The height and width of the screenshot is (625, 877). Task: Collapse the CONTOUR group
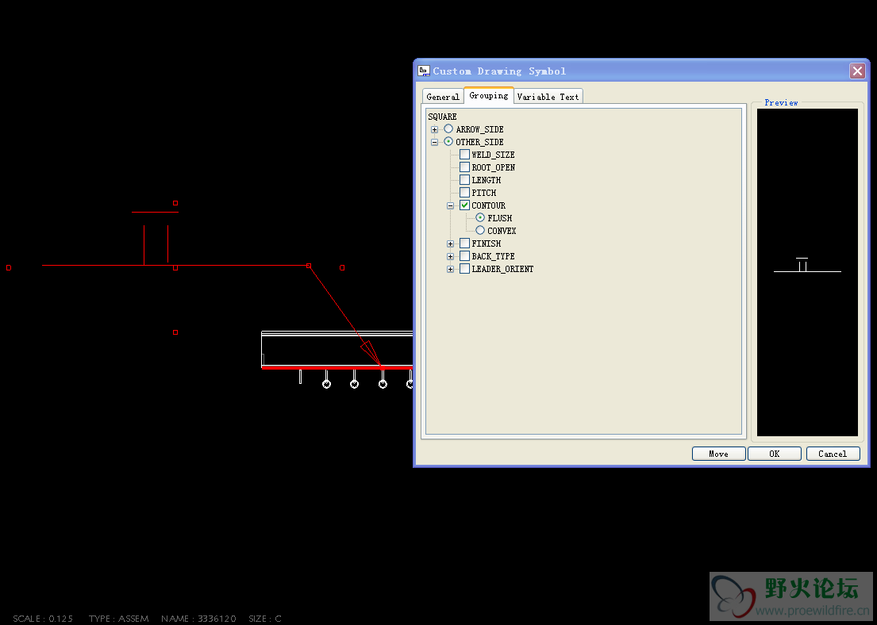pyautogui.click(x=450, y=205)
